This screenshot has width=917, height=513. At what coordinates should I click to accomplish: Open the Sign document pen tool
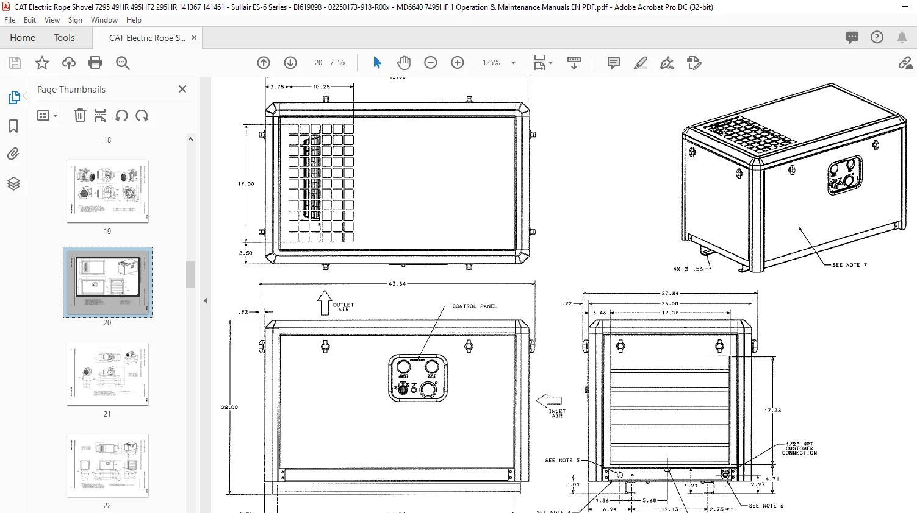[667, 63]
